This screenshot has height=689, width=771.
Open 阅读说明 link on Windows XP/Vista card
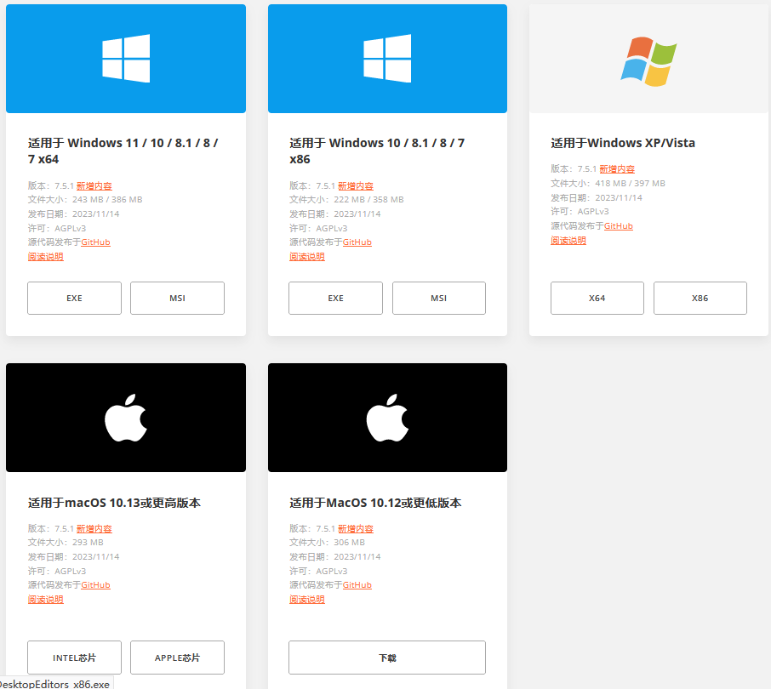pyautogui.click(x=568, y=241)
